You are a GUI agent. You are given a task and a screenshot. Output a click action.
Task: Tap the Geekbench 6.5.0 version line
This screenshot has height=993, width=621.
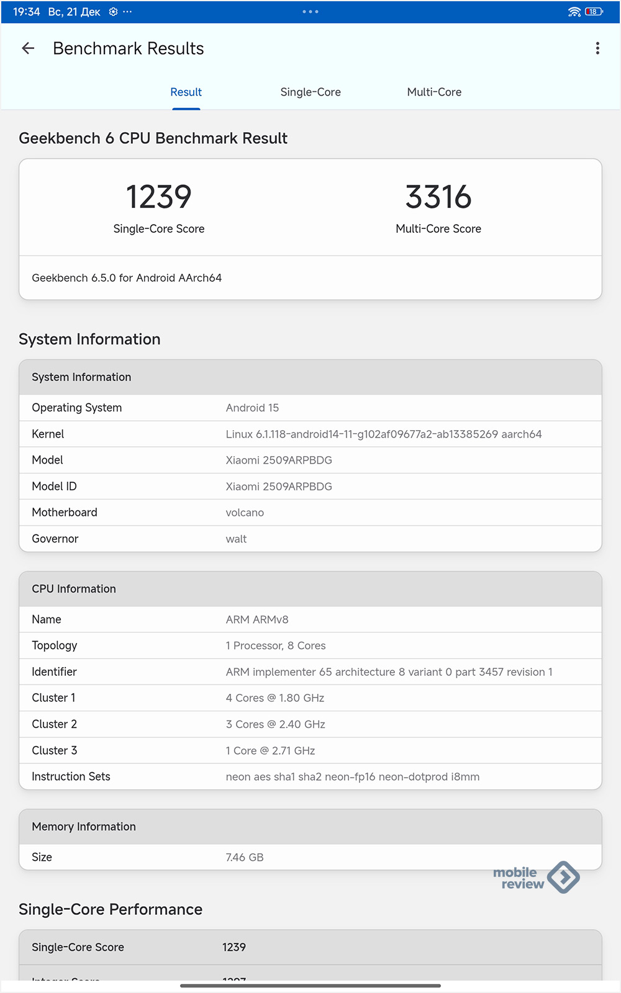coord(127,278)
